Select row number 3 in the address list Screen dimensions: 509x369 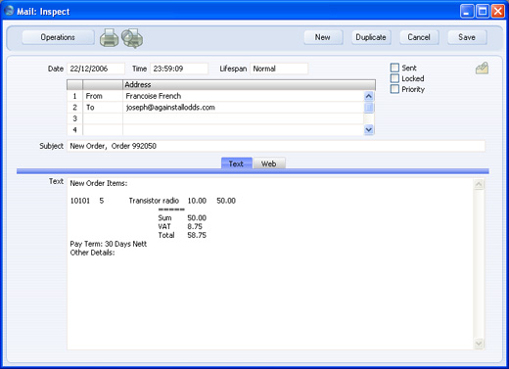pos(74,118)
